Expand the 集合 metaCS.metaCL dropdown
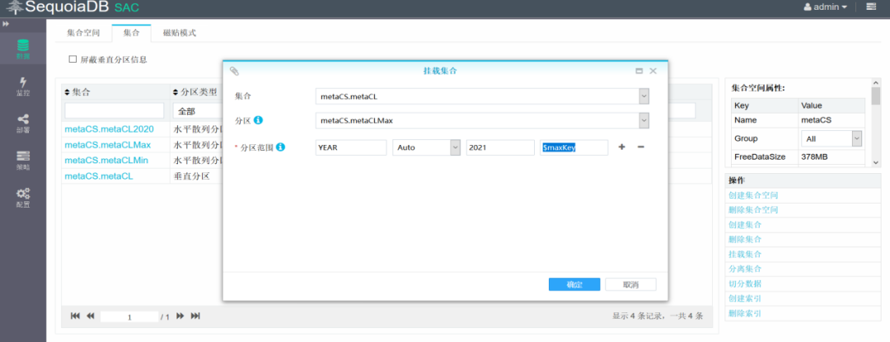 click(644, 96)
